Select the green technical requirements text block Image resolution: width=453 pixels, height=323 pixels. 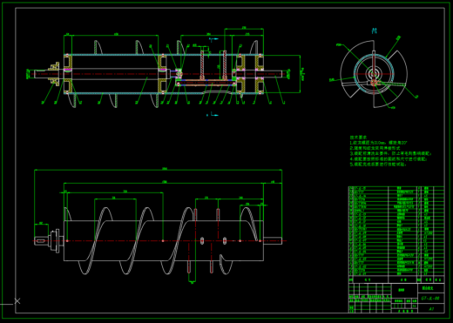click(391, 151)
